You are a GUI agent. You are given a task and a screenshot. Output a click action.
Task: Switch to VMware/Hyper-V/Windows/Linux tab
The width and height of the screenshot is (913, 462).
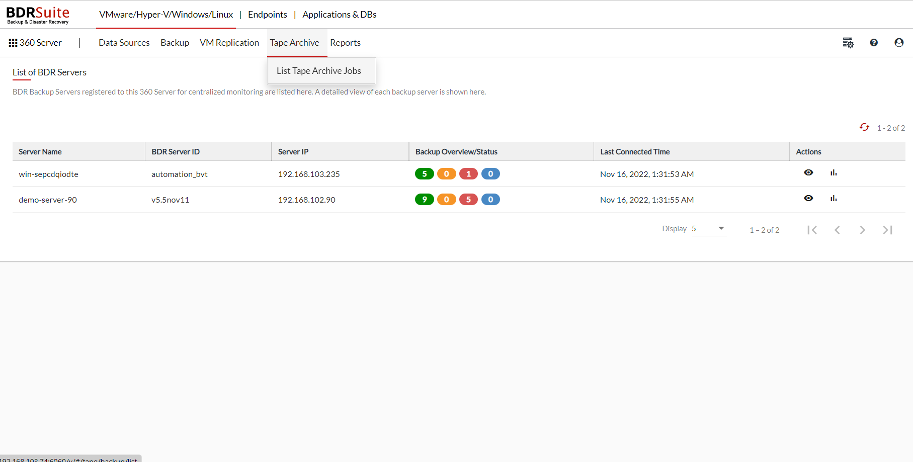coord(166,15)
